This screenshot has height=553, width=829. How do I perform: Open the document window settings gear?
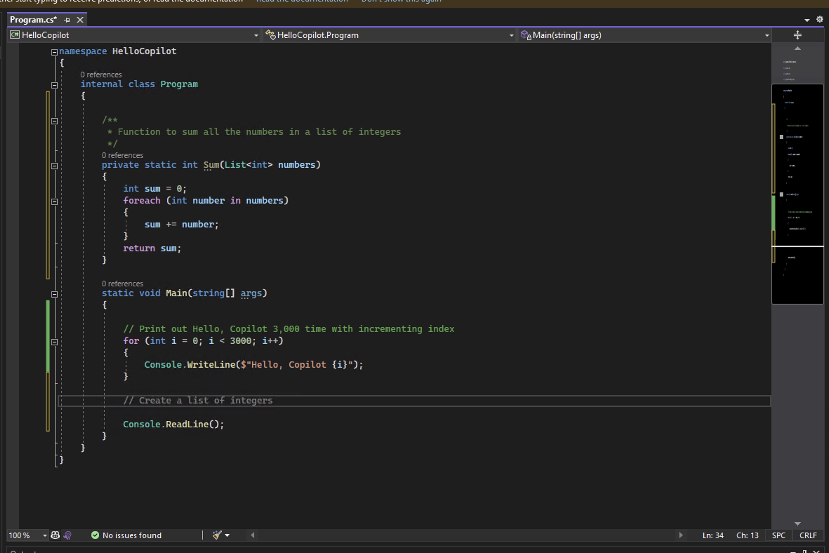pyautogui.click(x=820, y=19)
